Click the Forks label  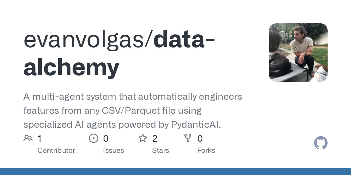coord(206,150)
